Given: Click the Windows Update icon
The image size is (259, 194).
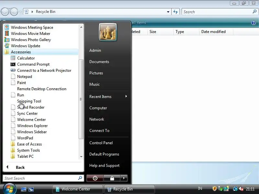Looking at the screenshot, I should pyautogui.click(x=7, y=46).
